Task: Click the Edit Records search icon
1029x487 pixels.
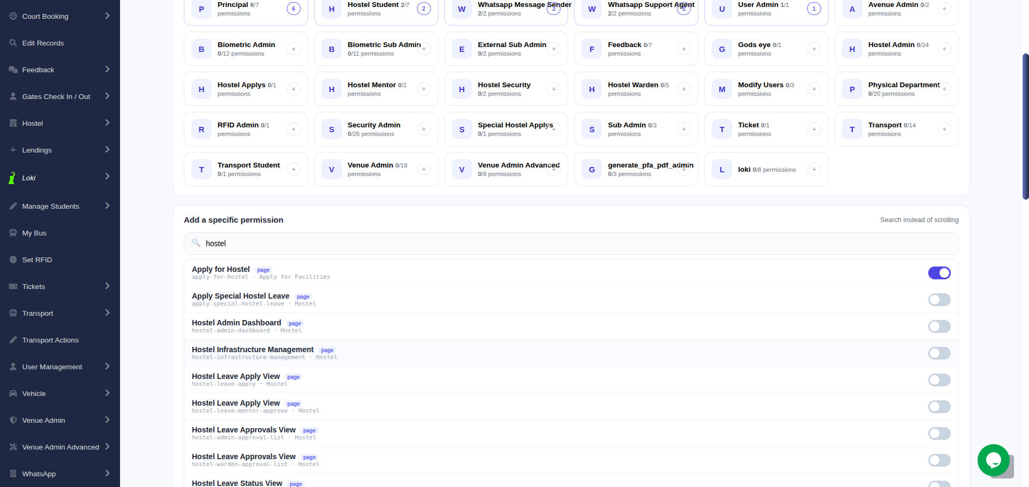Action: (13, 43)
